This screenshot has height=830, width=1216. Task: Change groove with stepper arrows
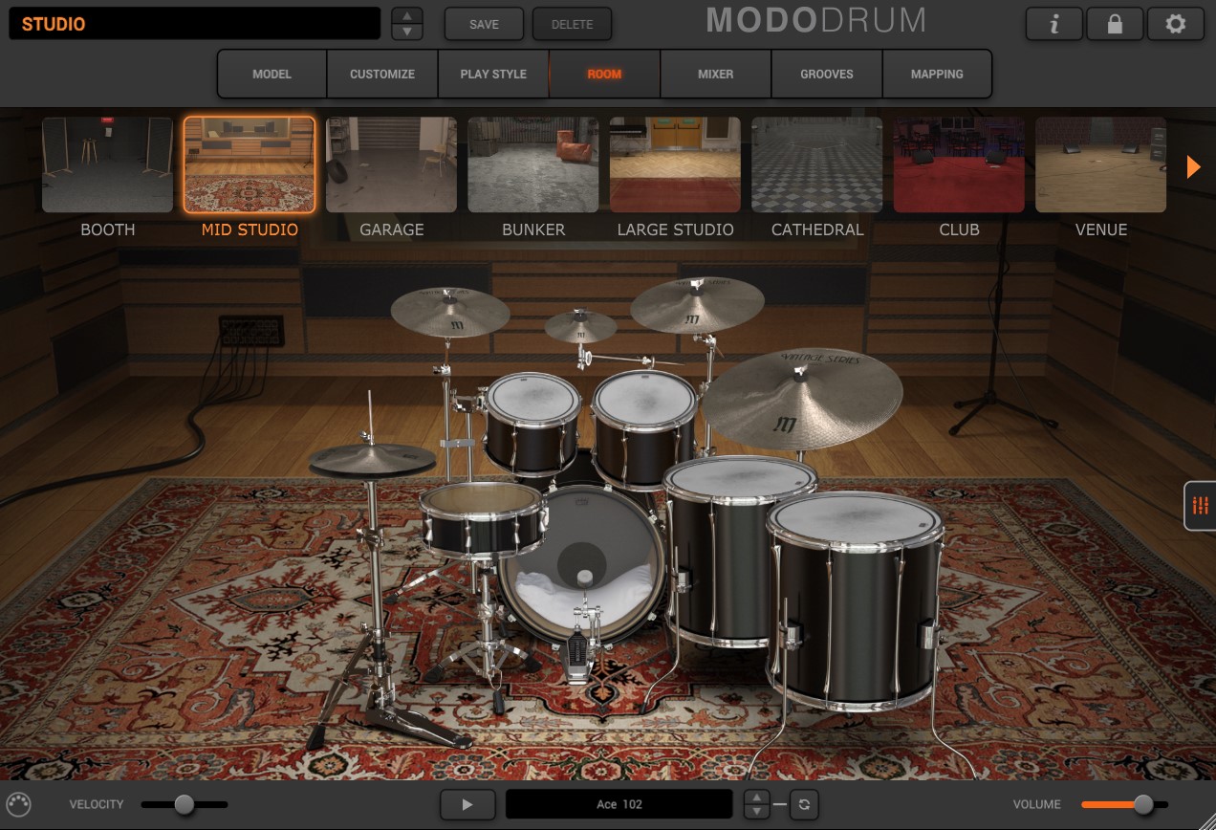coord(756,804)
